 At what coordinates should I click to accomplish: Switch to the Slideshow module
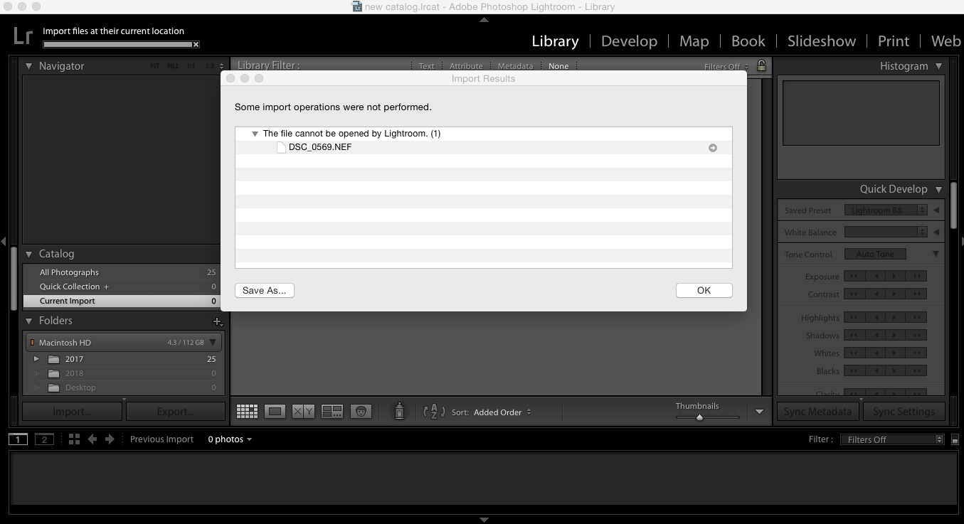point(821,41)
